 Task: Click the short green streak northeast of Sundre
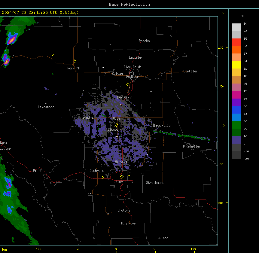click(103, 115)
